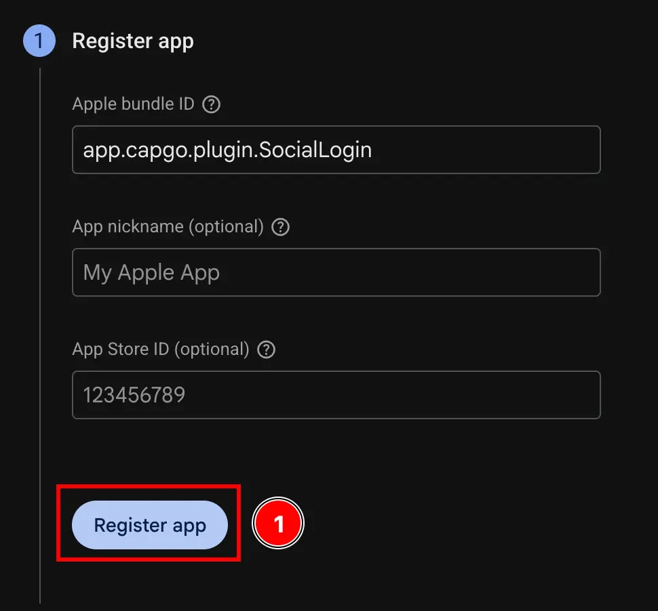Image resolution: width=658 pixels, height=611 pixels.
Task: Select the text app.capgo.plugin.SocialLogin
Action: click(227, 150)
